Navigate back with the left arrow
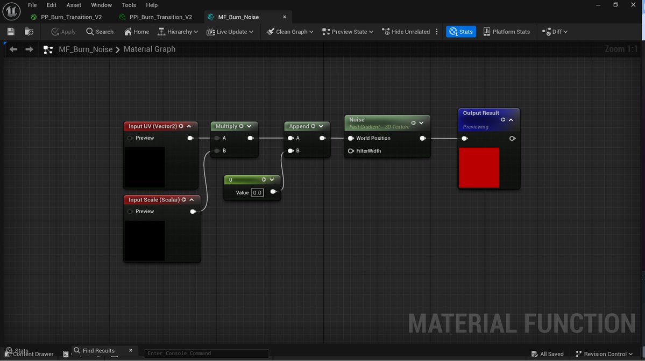Image resolution: width=645 pixels, height=361 pixels. pos(13,49)
